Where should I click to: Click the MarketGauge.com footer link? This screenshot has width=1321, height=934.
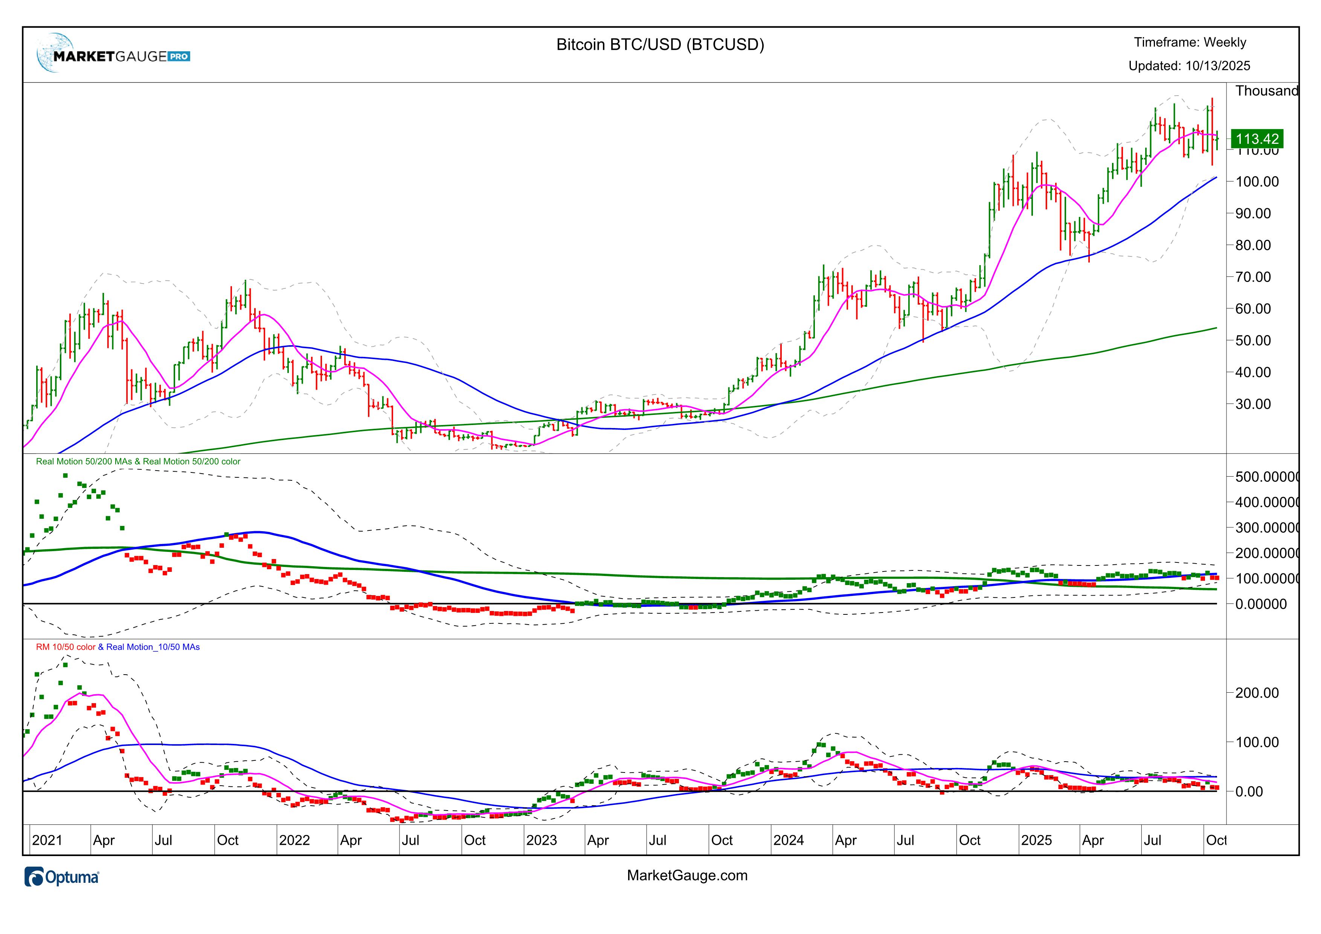(x=687, y=875)
